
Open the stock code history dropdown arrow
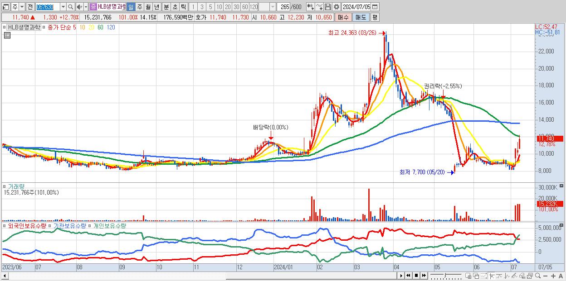63,7
